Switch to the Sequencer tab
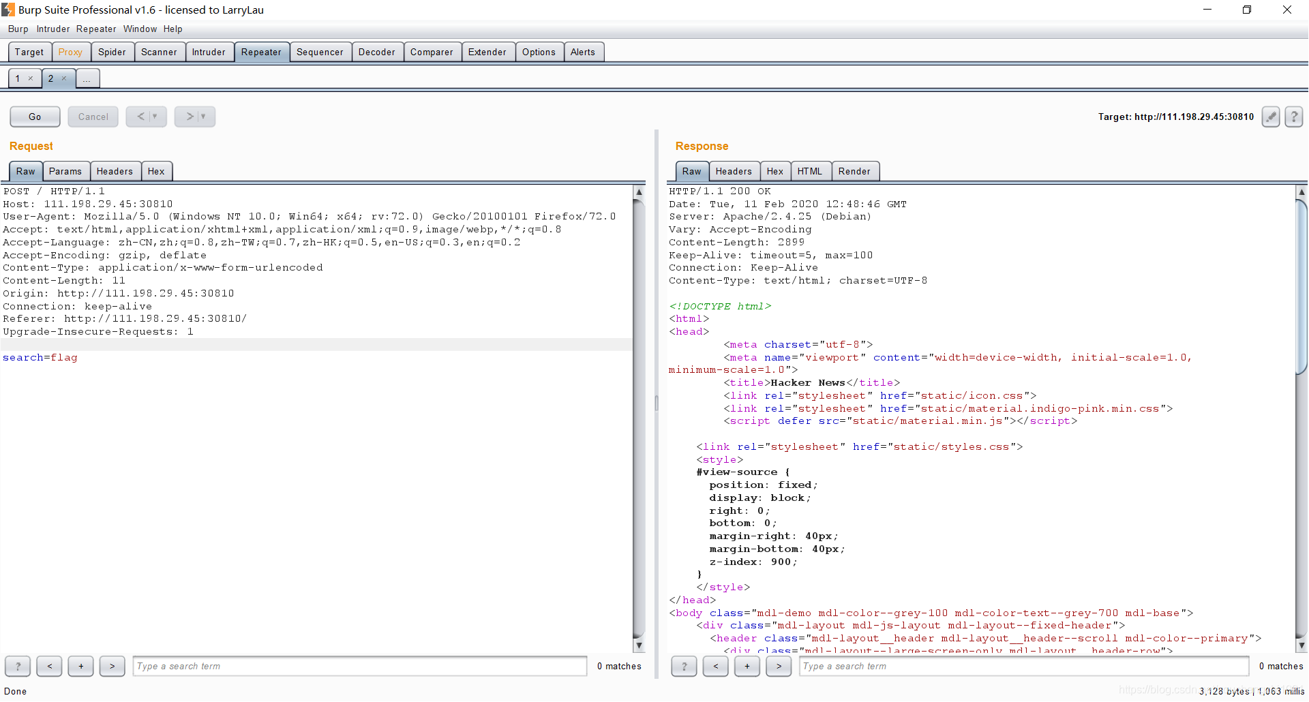The height and width of the screenshot is (702, 1309). [x=320, y=52]
